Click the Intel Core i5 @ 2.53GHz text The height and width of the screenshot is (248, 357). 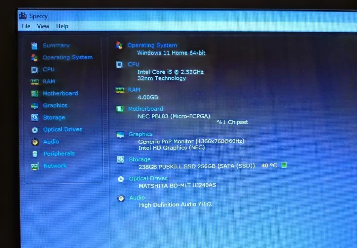[x=171, y=72]
